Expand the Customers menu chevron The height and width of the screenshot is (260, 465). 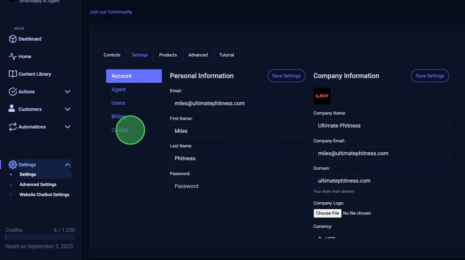(67, 109)
